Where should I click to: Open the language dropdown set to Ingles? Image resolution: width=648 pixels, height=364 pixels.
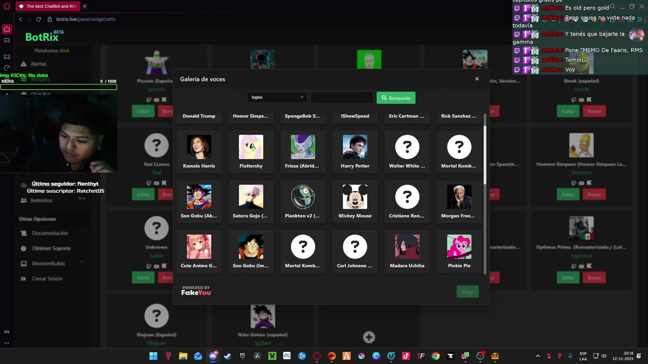click(x=277, y=98)
